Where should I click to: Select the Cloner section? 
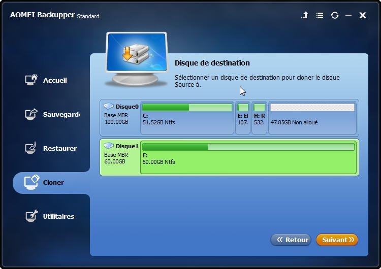click(x=53, y=182)
